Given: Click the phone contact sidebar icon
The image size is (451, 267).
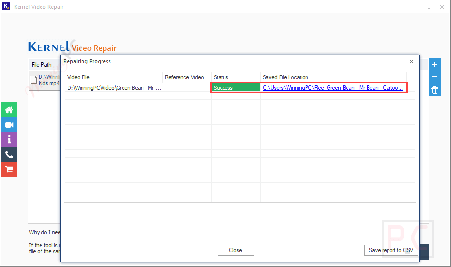Looking at the screenshot, I should pyautogui.click(x=9, y=154).
